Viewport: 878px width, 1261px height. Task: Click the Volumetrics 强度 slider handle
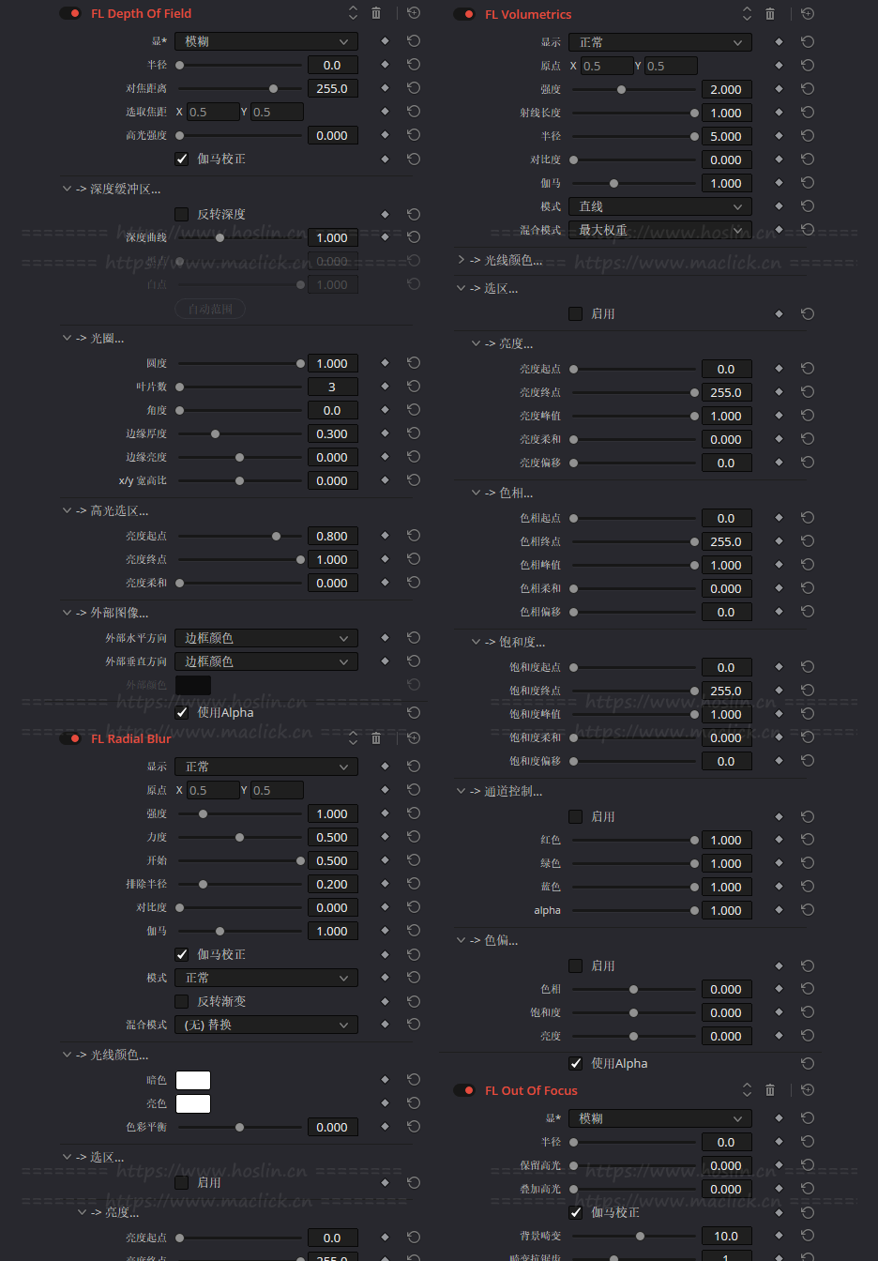pos(621,89)
